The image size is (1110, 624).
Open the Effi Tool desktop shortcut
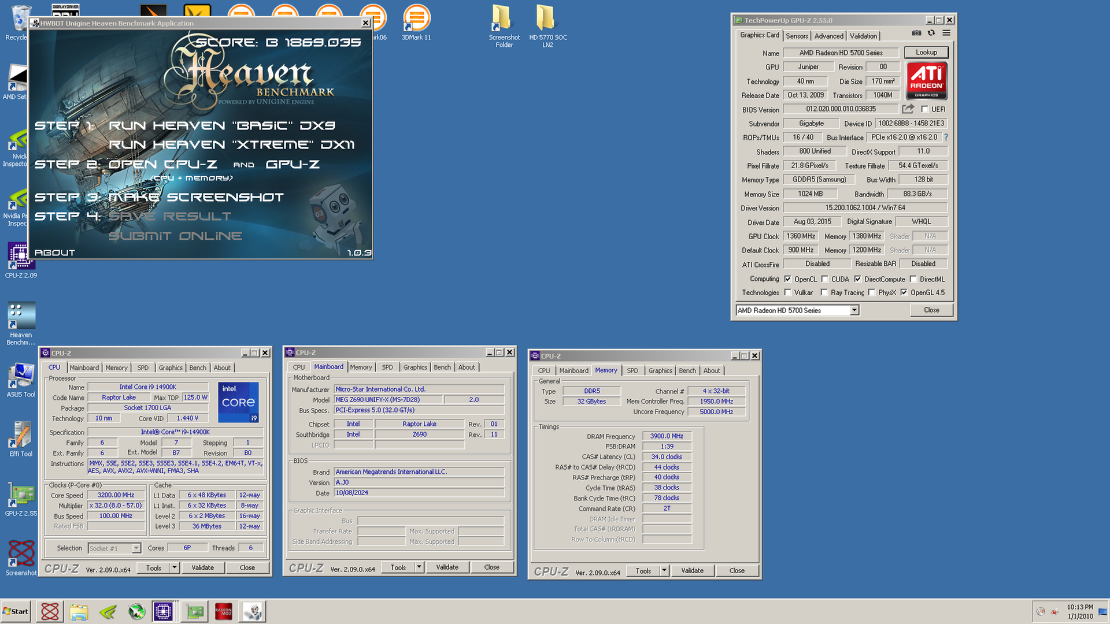pos(21,439)
